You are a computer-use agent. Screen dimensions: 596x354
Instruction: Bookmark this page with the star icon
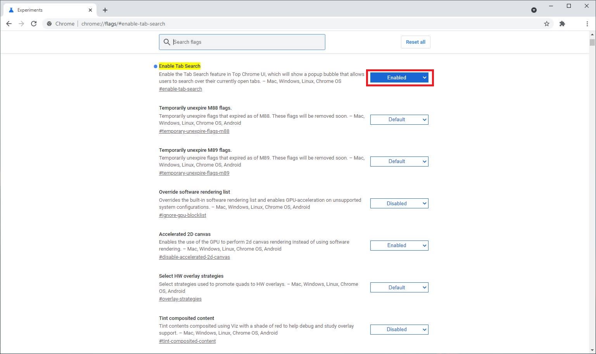click(547, 24)
